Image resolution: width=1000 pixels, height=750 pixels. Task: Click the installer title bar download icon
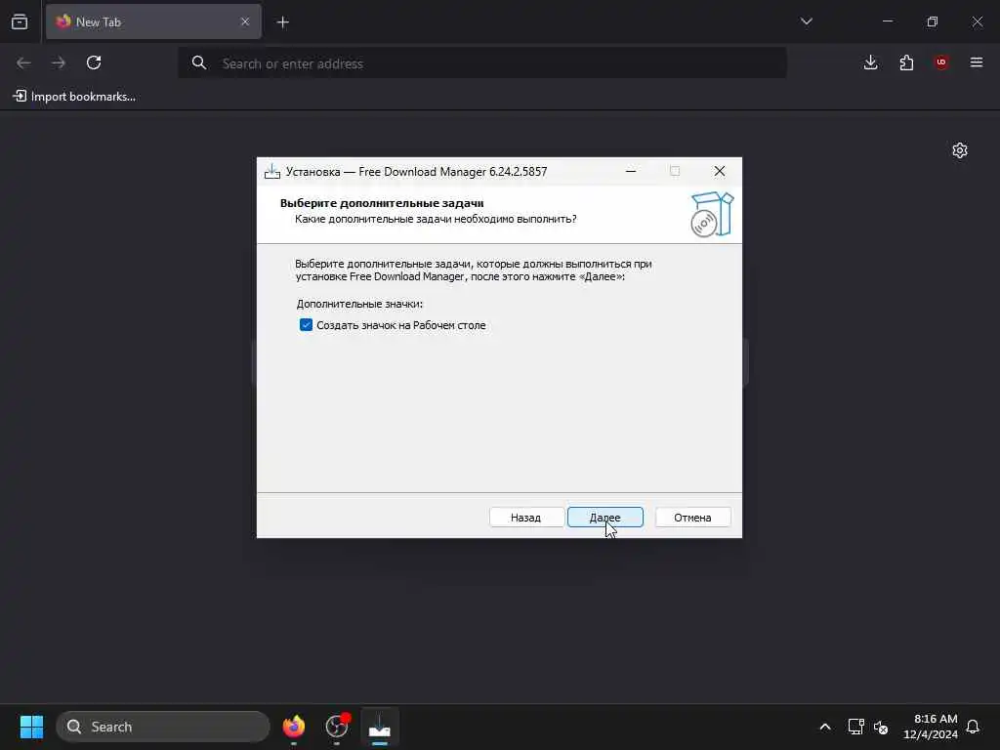click(x=272, y=171)
